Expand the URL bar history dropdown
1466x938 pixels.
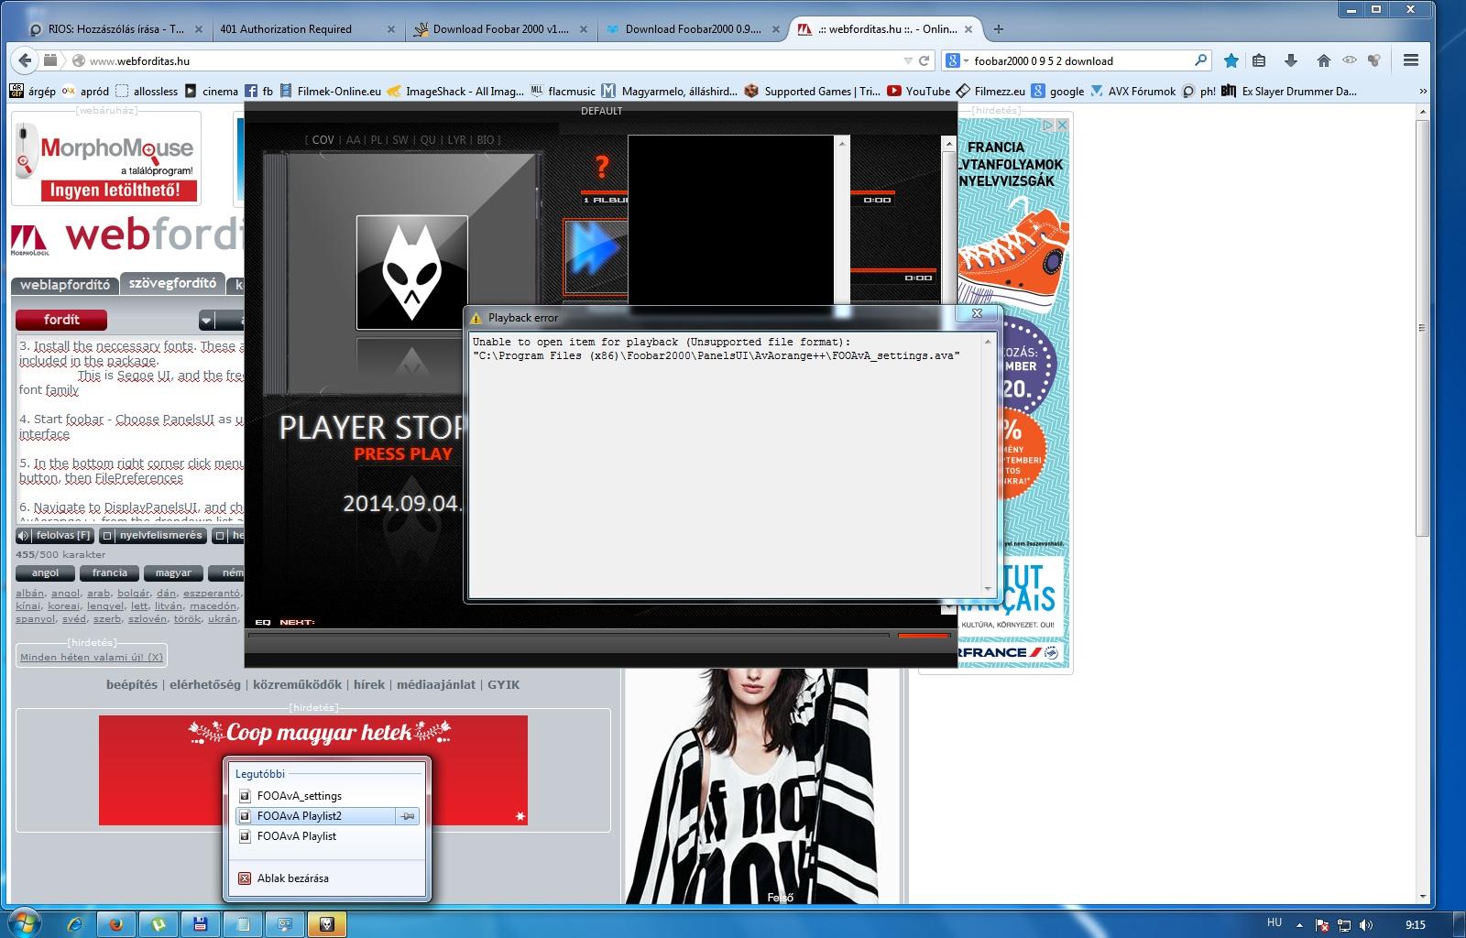[x=908, y=60]
